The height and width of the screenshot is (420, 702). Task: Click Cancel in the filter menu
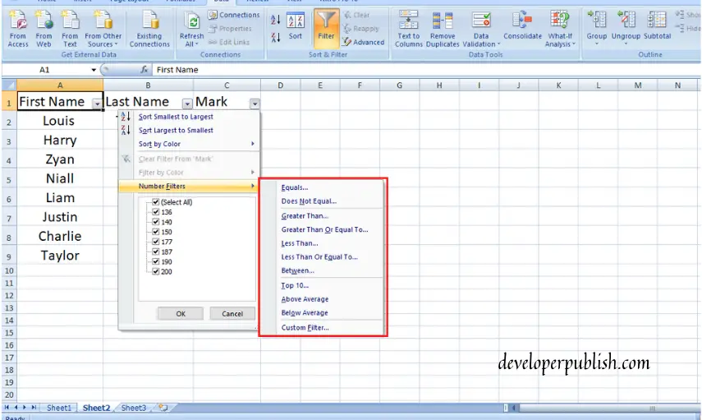tap(232, 314)
